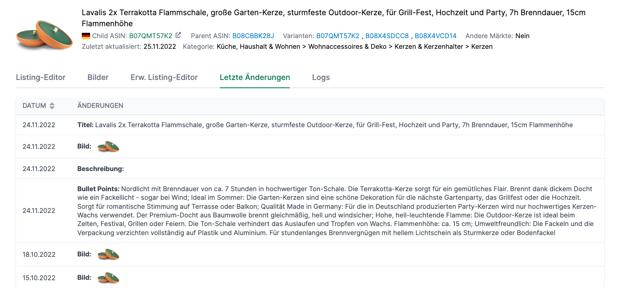Open Bild thumbnail for 18.10.2022

[x=109, y=254]
